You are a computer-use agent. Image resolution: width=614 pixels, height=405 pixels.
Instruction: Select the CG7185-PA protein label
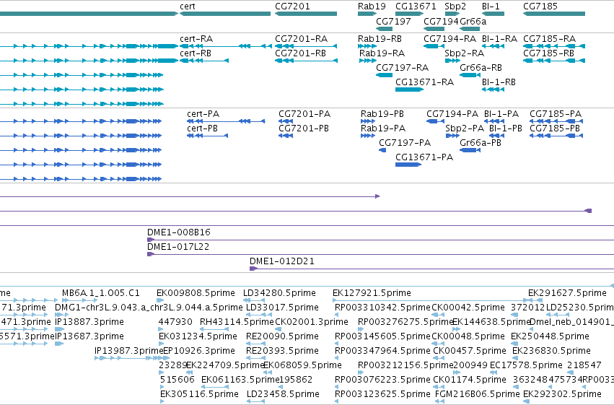pos(556,114)
